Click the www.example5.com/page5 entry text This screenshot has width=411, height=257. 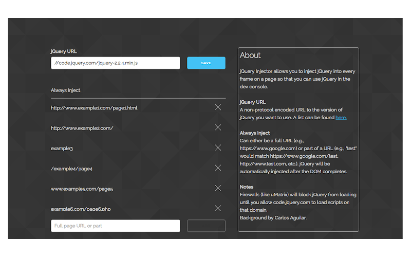(82, 189)
